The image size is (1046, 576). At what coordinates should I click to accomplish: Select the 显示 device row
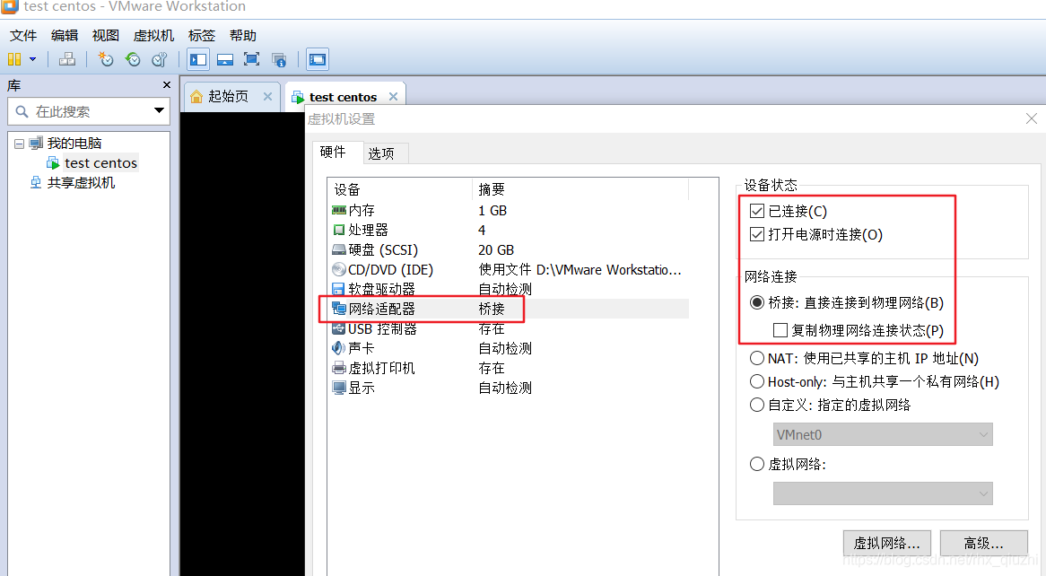(510, 388)
